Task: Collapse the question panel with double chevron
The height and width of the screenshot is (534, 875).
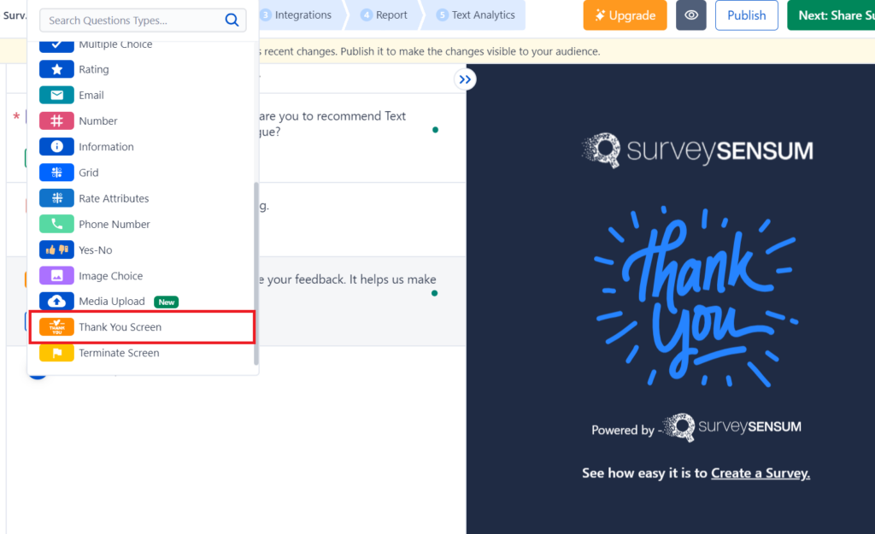Action: 465,79
